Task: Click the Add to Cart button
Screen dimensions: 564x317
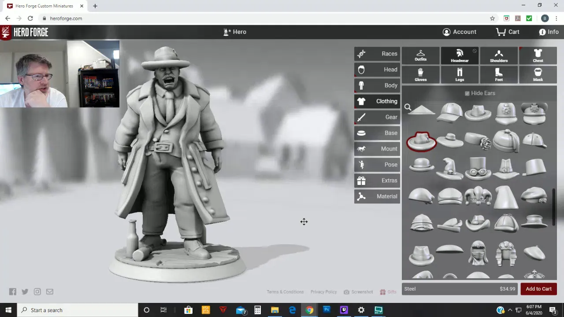Action: coord(538,289)
